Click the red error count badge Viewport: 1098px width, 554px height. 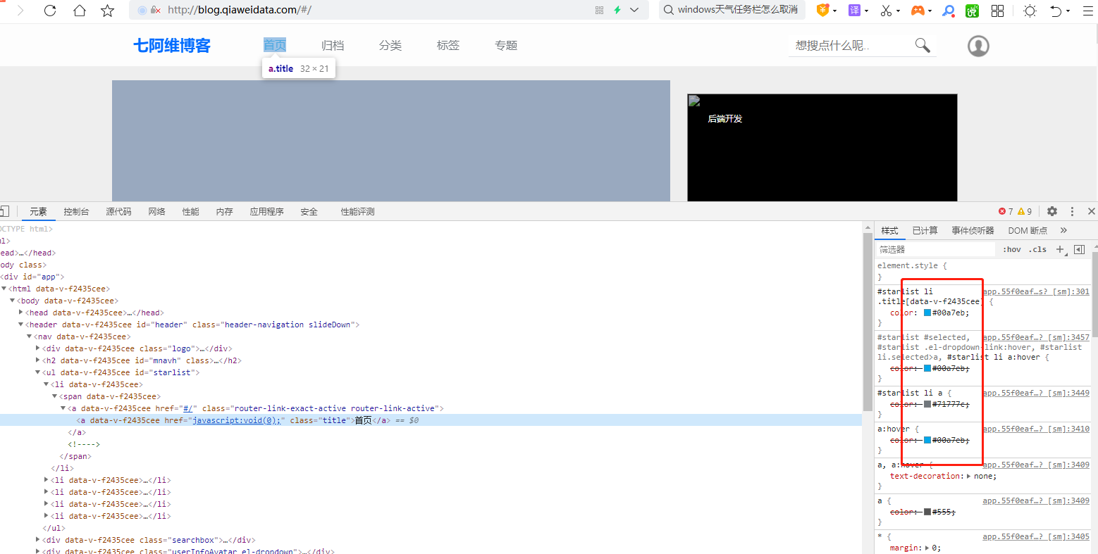1006,211
